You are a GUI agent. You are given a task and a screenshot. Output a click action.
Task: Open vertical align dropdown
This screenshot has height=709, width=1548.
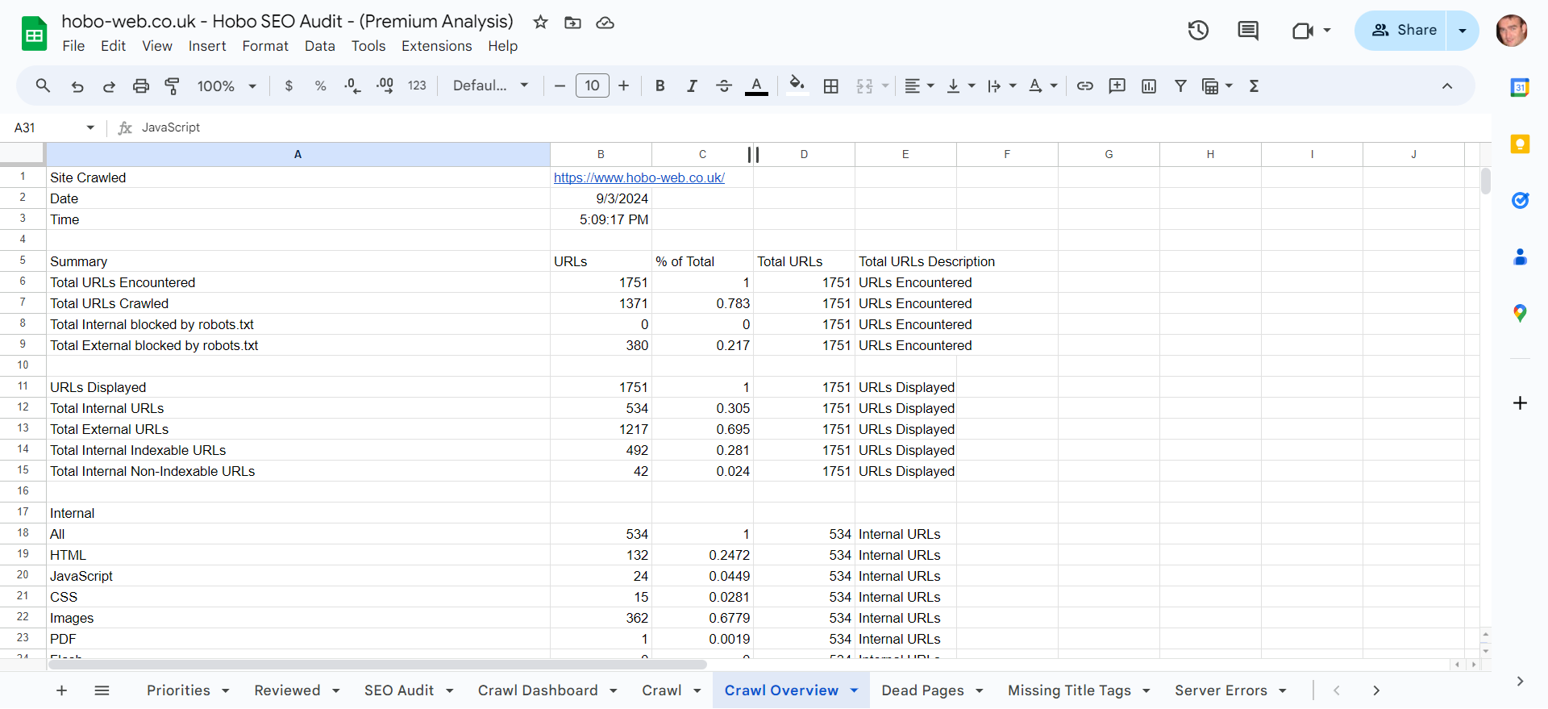(x=960, y=85)
